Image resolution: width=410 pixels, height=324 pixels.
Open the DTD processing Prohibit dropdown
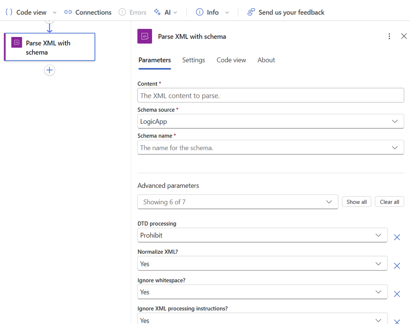pos(262,235)
